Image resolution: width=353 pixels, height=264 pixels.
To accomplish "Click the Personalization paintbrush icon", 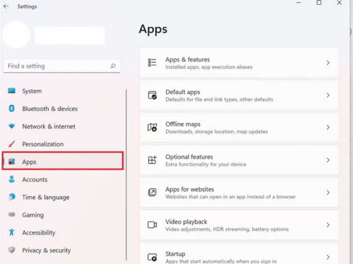I will click(12, 144).
